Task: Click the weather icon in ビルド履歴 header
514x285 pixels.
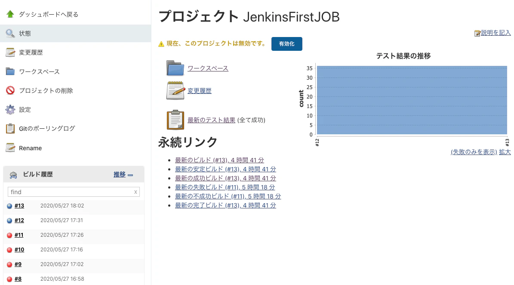Action: pyautogui.click(x=13, y=175)
